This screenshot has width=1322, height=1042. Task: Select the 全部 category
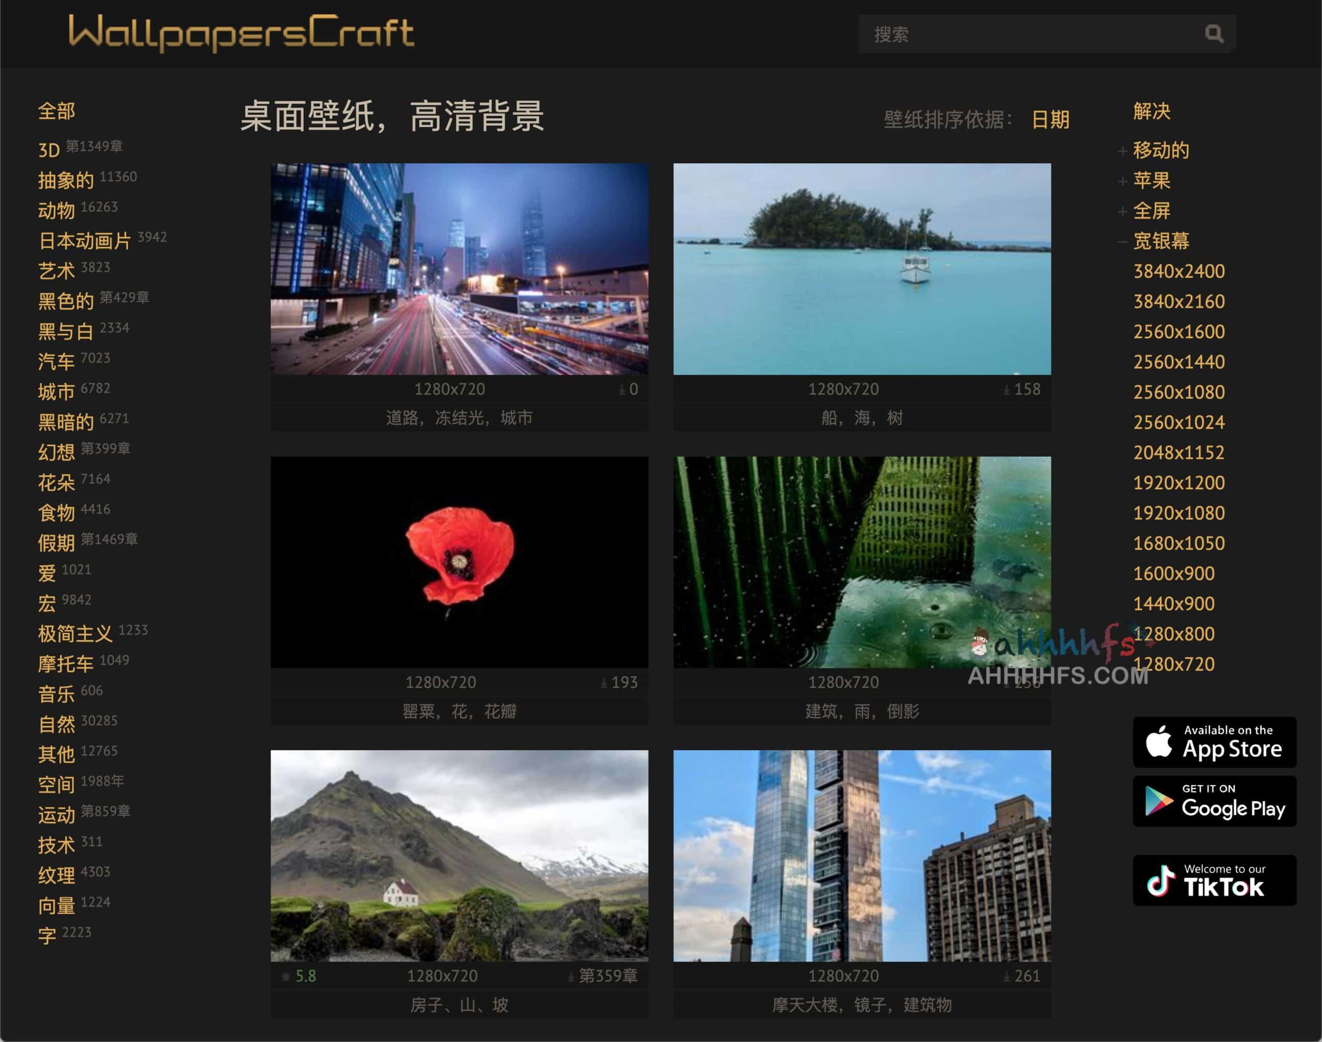coord(57,112)
